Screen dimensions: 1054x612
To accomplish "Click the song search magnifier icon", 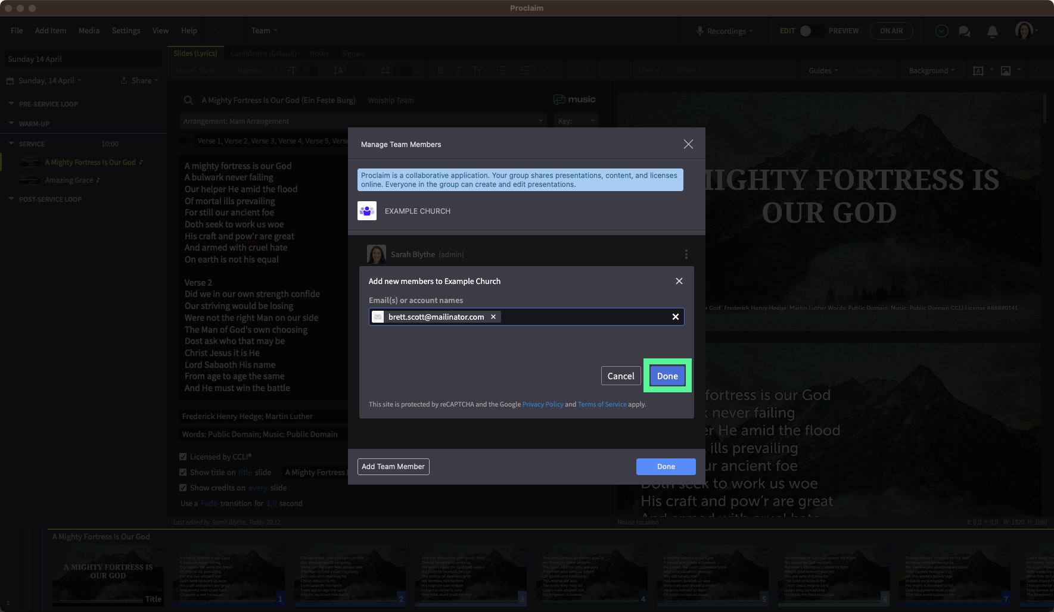I will pos(188,100).
